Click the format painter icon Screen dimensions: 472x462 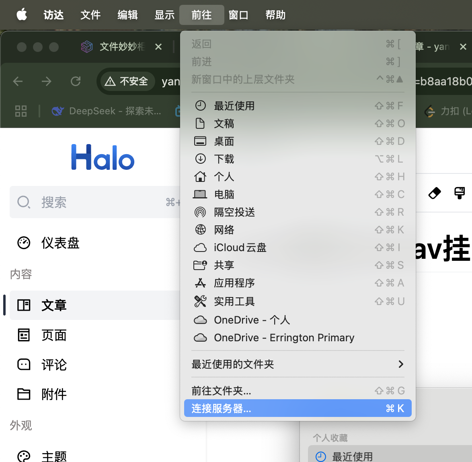click(459, 193)
